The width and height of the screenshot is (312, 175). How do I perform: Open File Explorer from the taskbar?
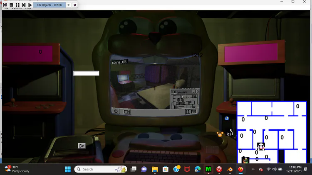pos(155,169)
